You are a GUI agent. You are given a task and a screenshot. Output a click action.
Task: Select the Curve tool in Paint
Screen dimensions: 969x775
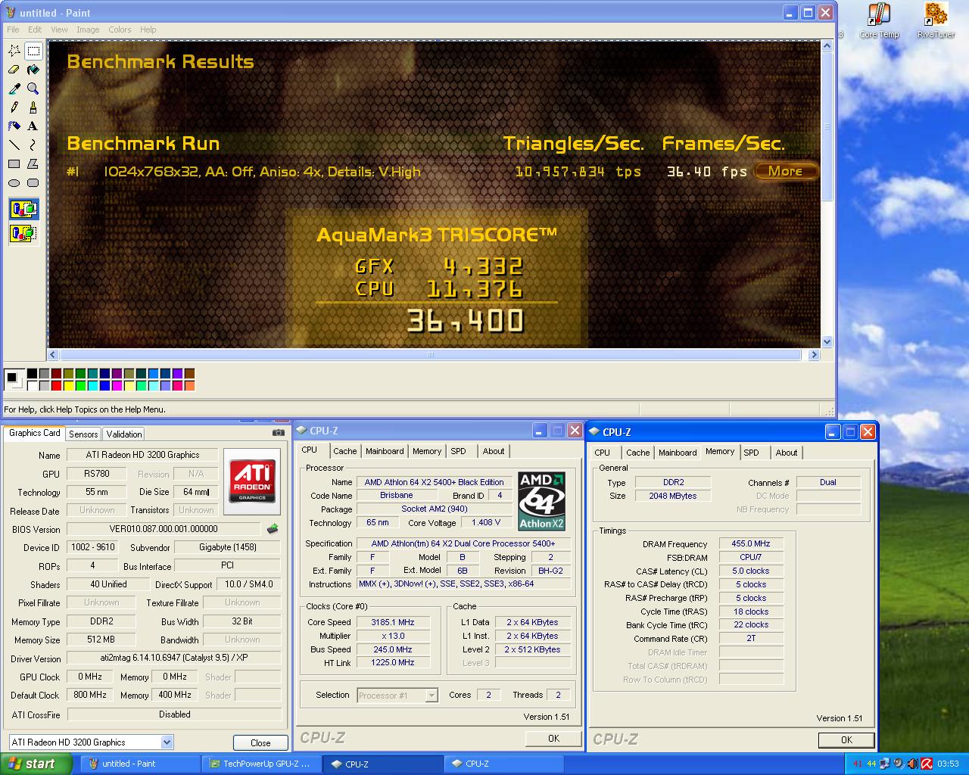point(33,145)
